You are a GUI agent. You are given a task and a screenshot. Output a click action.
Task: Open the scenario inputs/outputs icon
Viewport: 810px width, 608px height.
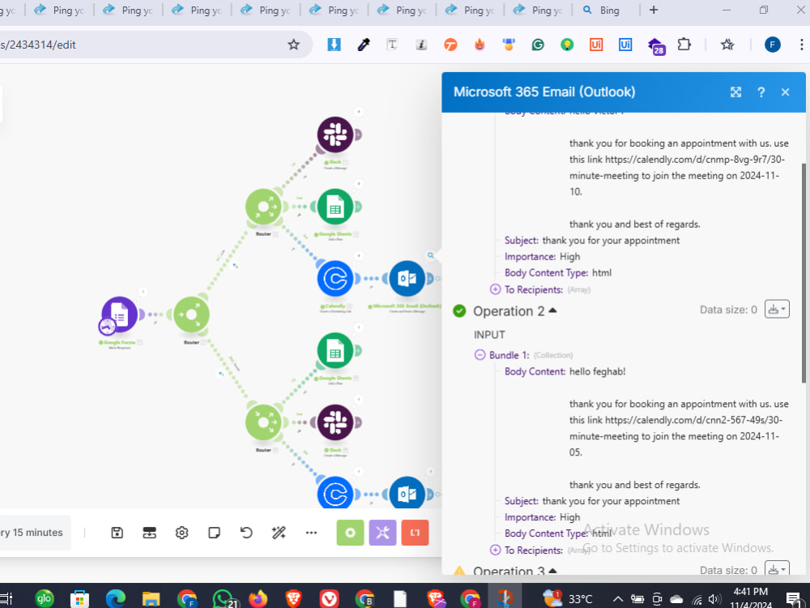pyautogui.click(x=150, y=533)
